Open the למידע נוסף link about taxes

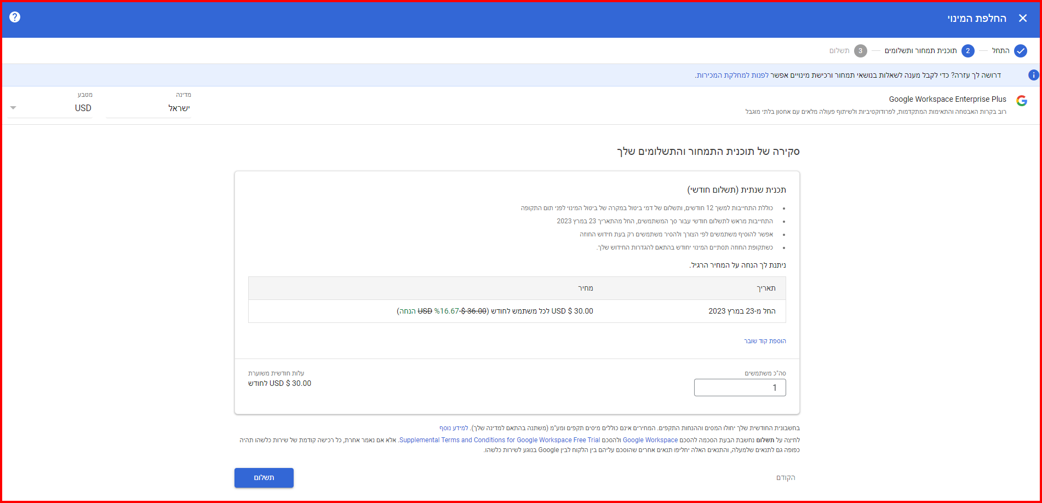pos(454,428)
